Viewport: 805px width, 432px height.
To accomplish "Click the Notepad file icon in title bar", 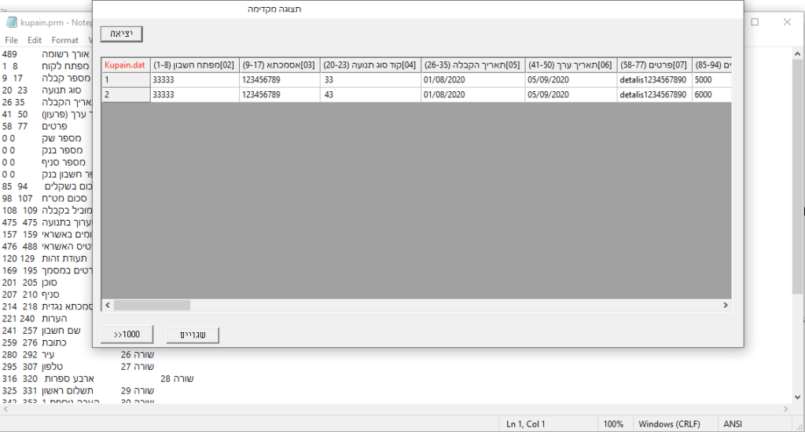I will (x=11, y=22).
